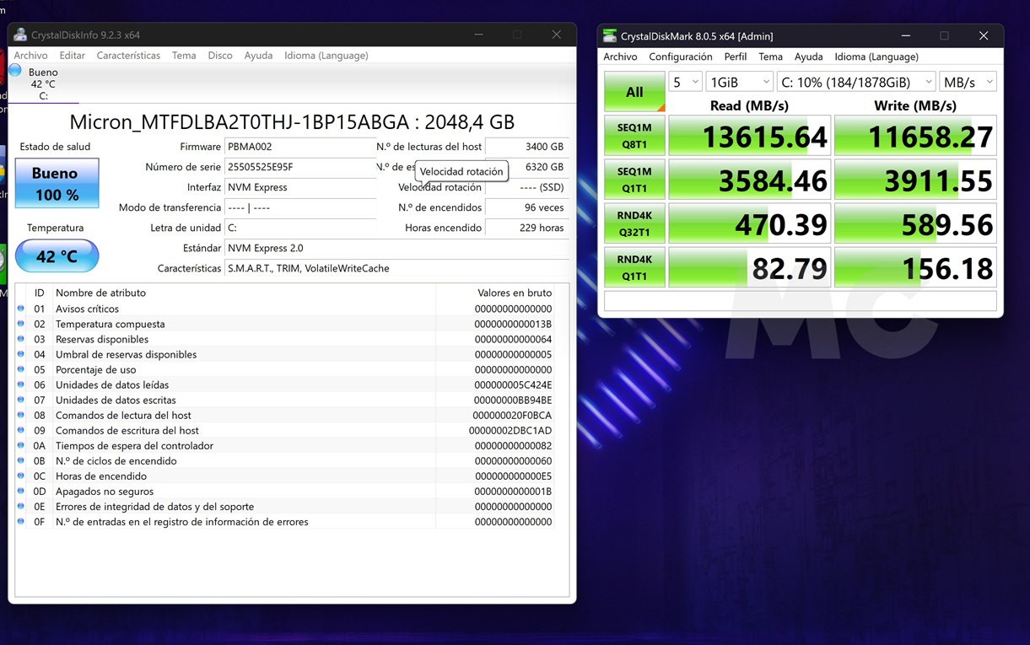Screen dimensions: 1030x645
Task: Select the Comandos de lectura del host row
Action: (x=285, y=415)
